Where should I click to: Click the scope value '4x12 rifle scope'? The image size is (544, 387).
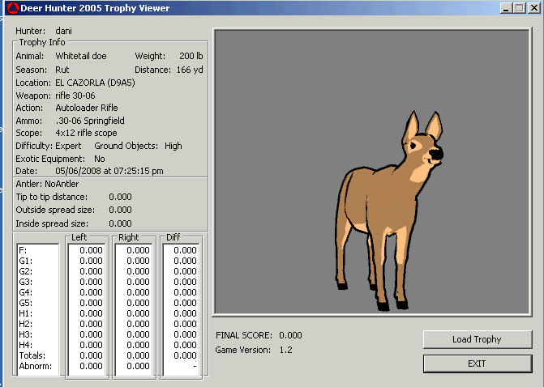[x=86, y=133]
